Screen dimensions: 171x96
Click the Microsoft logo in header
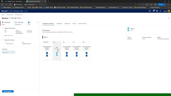coord(5,11)
